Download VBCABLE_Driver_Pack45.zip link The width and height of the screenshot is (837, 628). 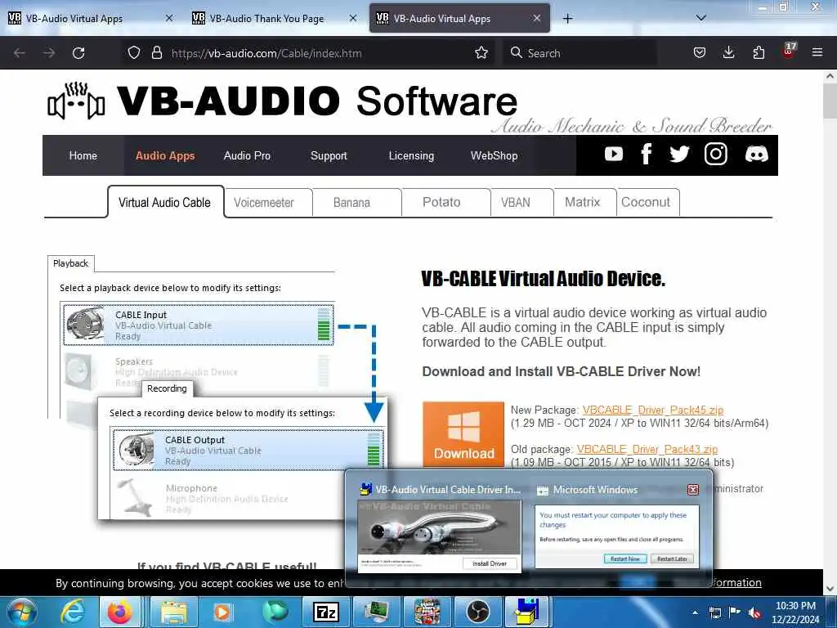tap(652, 410)
